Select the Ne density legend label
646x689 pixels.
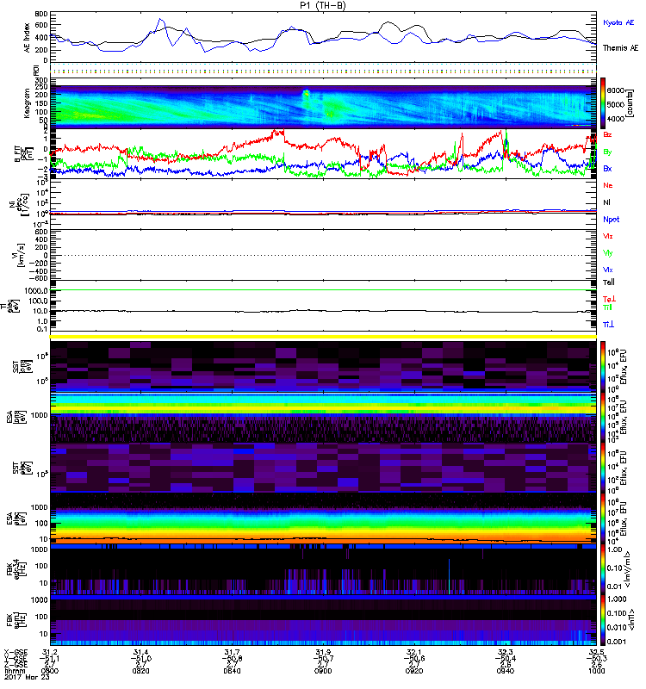607,185
